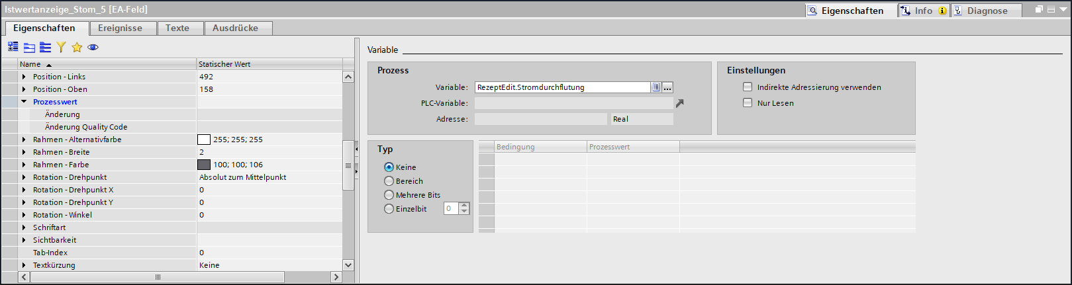Click the Einzelbit number input field
Viewport: 1072px width, 285px height.
[x=451, y=208]
